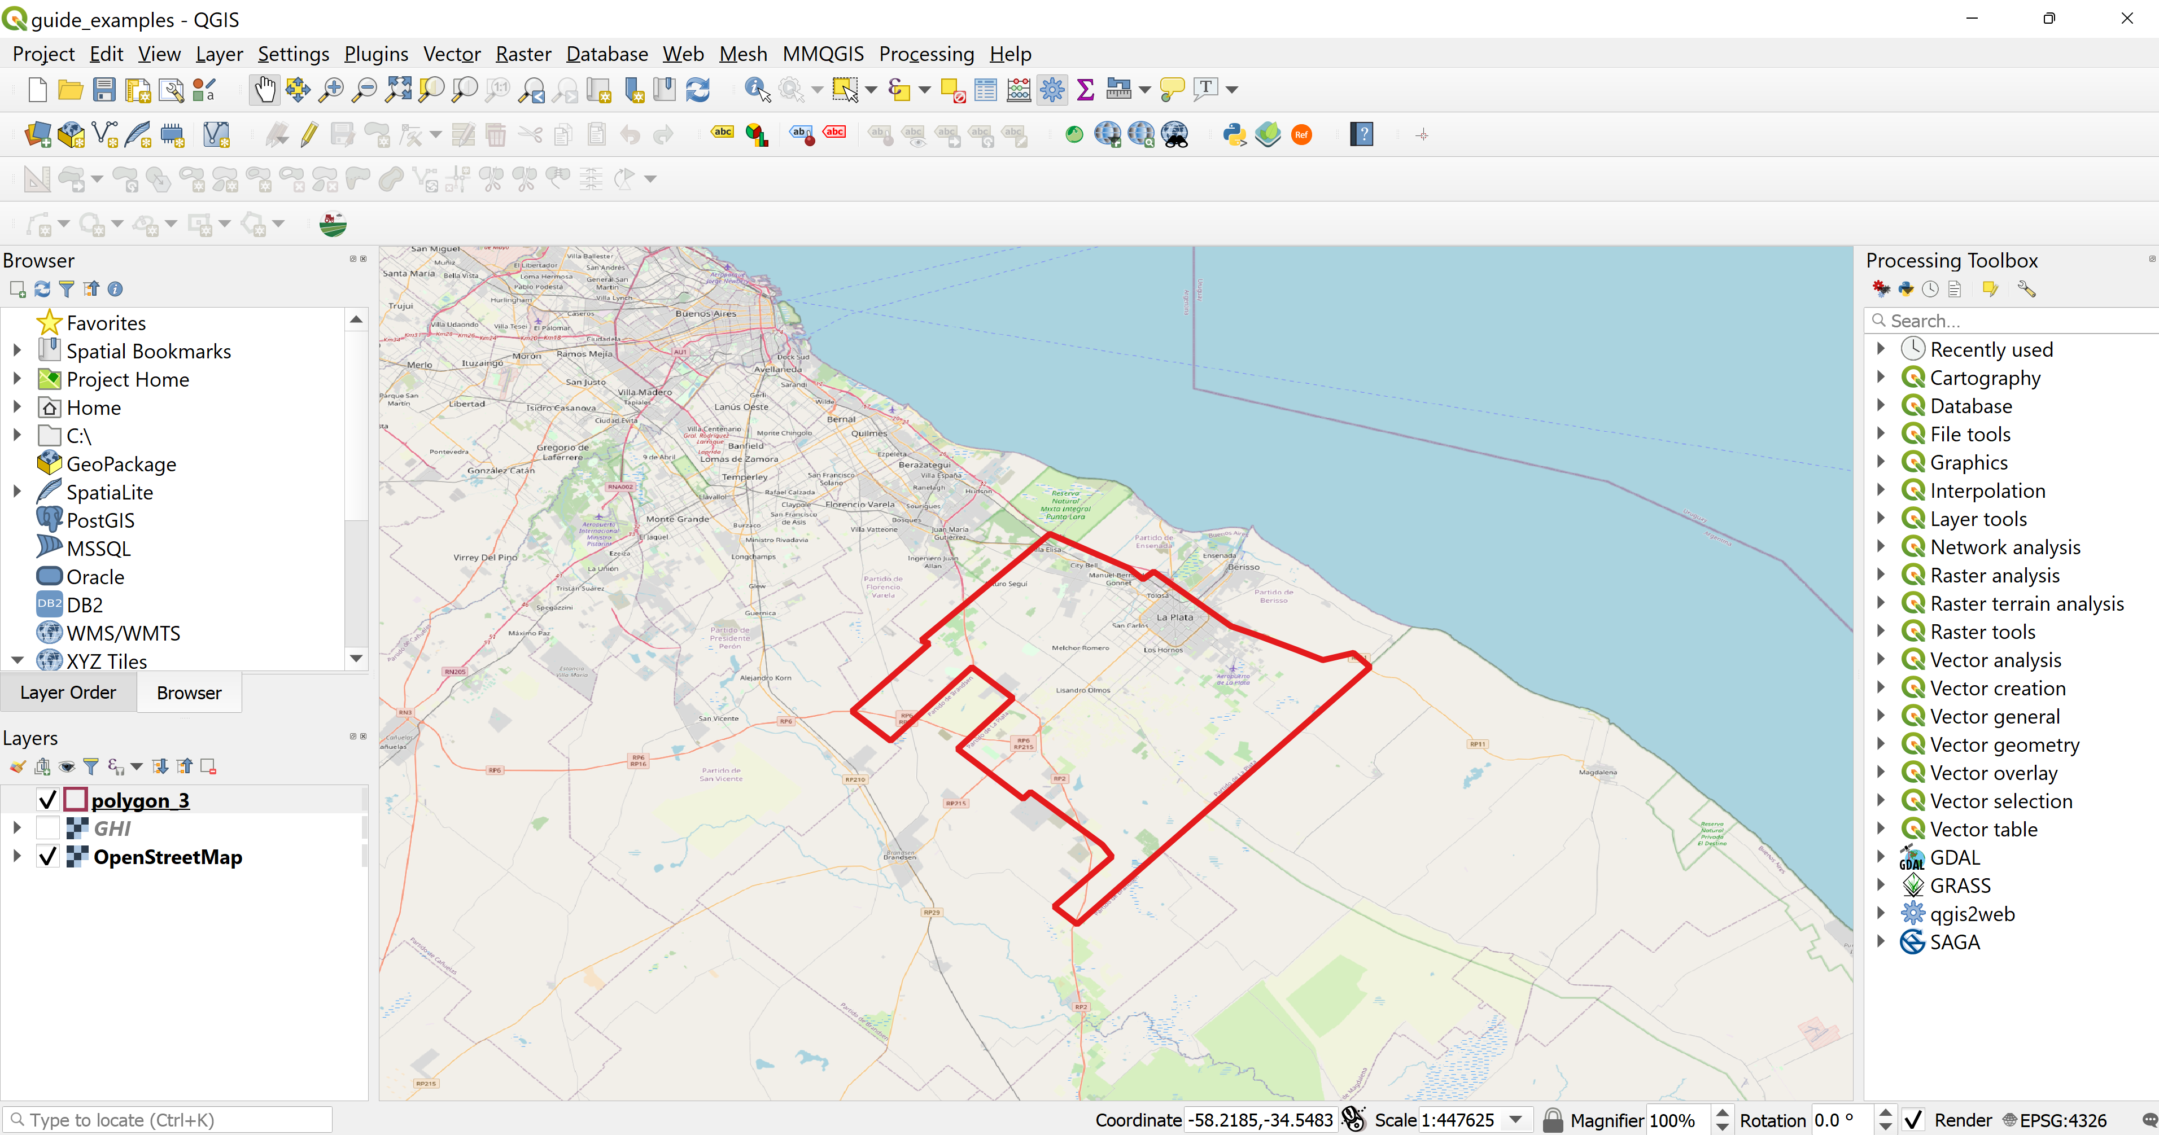Expand the Vector geometry toolbox group

point(1881,744)
